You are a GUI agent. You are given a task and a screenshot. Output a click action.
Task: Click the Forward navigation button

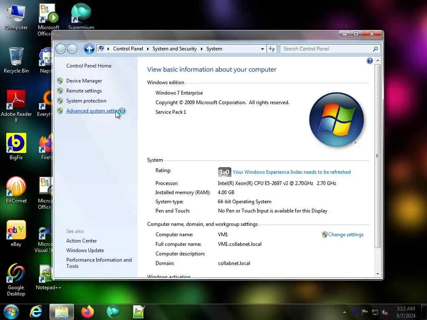click(72, 49)
